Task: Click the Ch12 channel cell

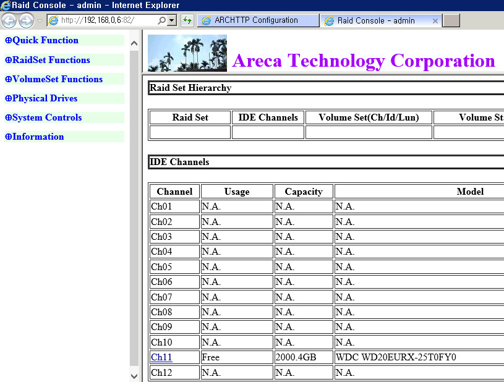Action: pyautogui.click(x=174, y=373)
